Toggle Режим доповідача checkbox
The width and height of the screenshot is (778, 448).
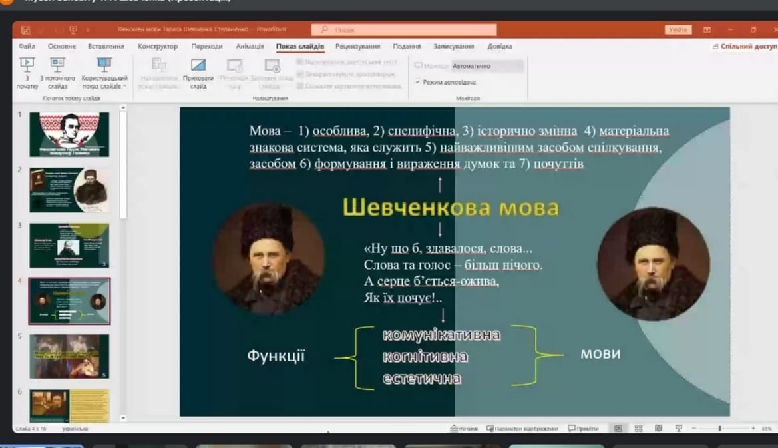coord(418,82)
